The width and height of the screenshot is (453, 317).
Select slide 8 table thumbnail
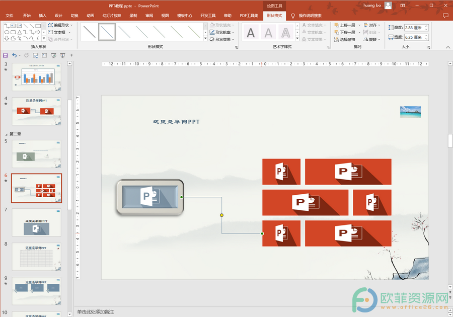tap(36, 257)
